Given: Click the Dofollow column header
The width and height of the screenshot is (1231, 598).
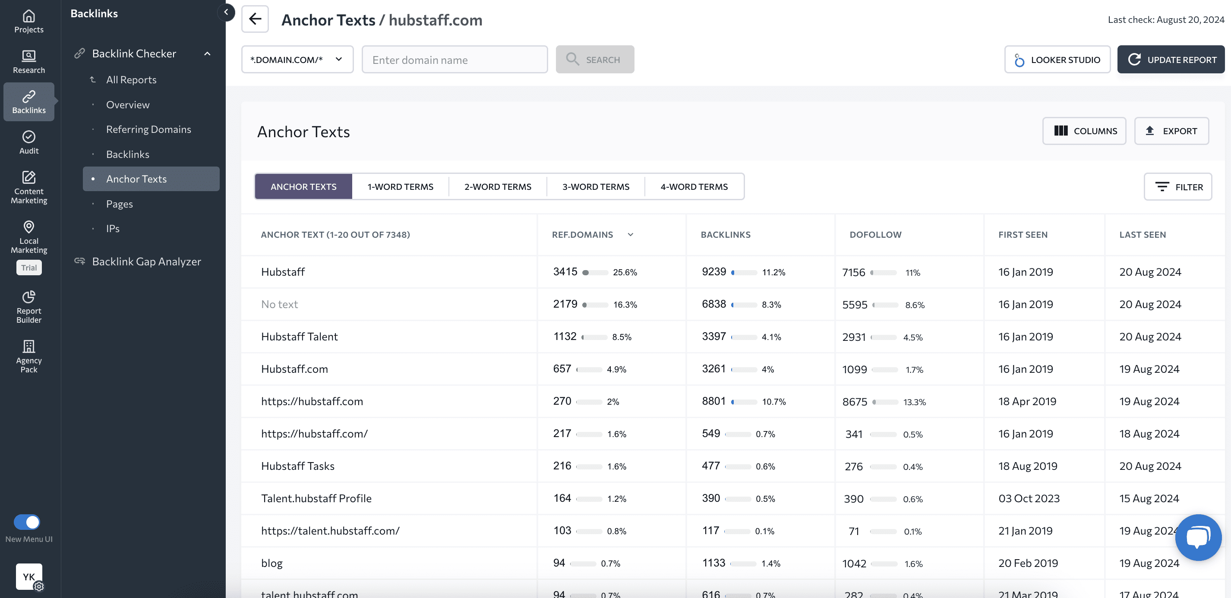Looking at the screenshot, I should (x=875, y=235).
